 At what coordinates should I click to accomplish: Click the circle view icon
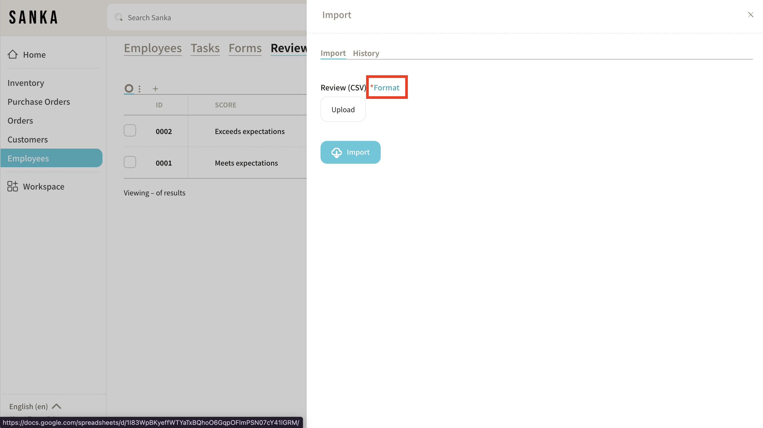[129, 88]
